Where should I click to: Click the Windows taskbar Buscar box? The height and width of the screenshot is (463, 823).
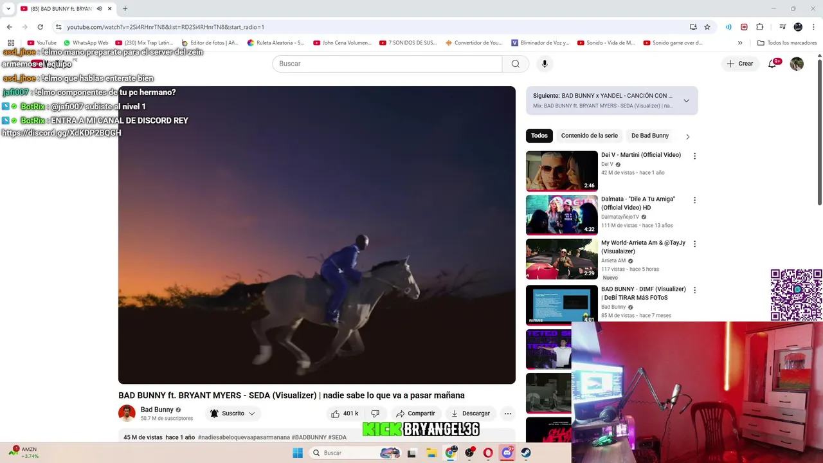pos(355,453)
